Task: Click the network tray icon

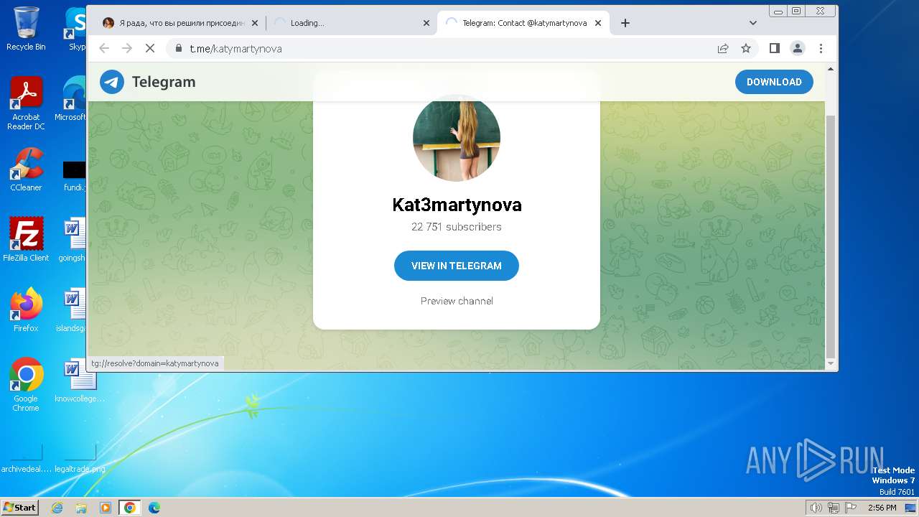Action: click(834, 508)
